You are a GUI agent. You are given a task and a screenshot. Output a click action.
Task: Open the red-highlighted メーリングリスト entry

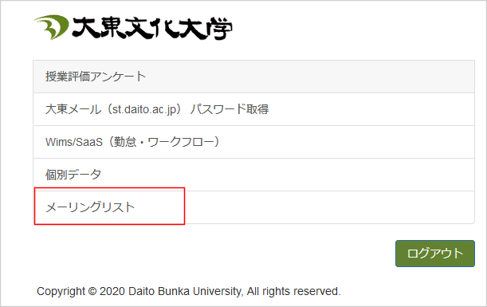click(x=253, y=207)
